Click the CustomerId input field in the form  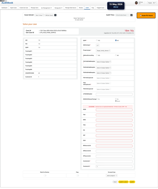114,167
